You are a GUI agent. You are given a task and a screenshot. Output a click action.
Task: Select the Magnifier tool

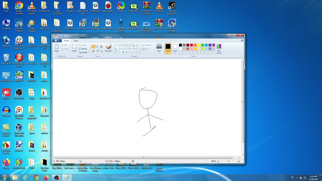tap(101, 51)
